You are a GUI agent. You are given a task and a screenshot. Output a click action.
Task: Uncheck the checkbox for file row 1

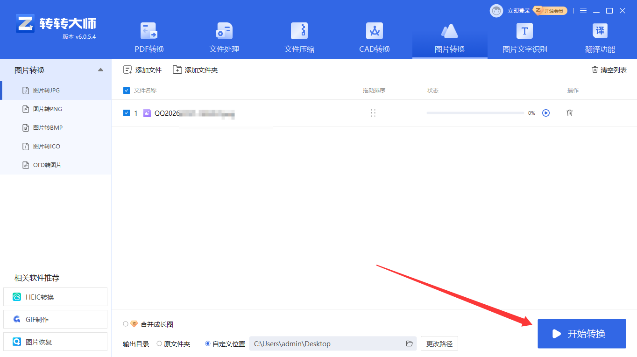click(x=127, y=113)
